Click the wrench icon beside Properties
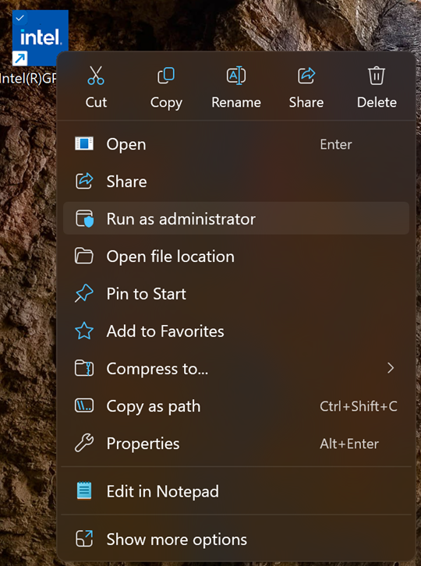The image size is (421, 566). click(84, 443)
